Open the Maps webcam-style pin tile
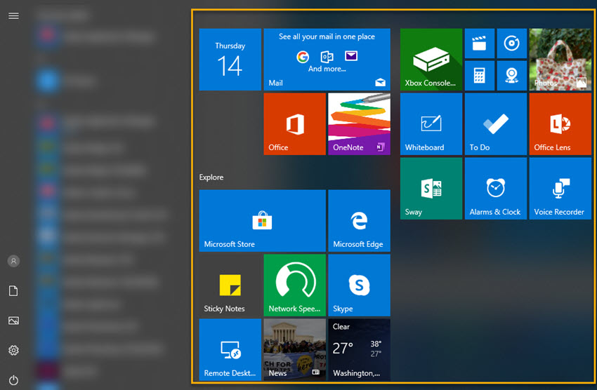 (x=512, y=76)
